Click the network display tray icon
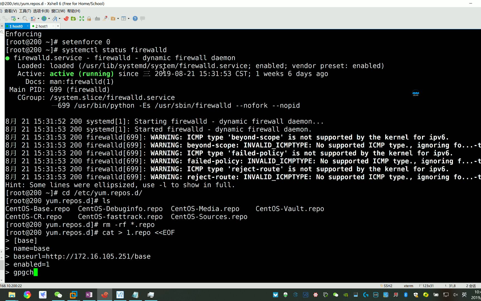 click(x=446, y=295)
